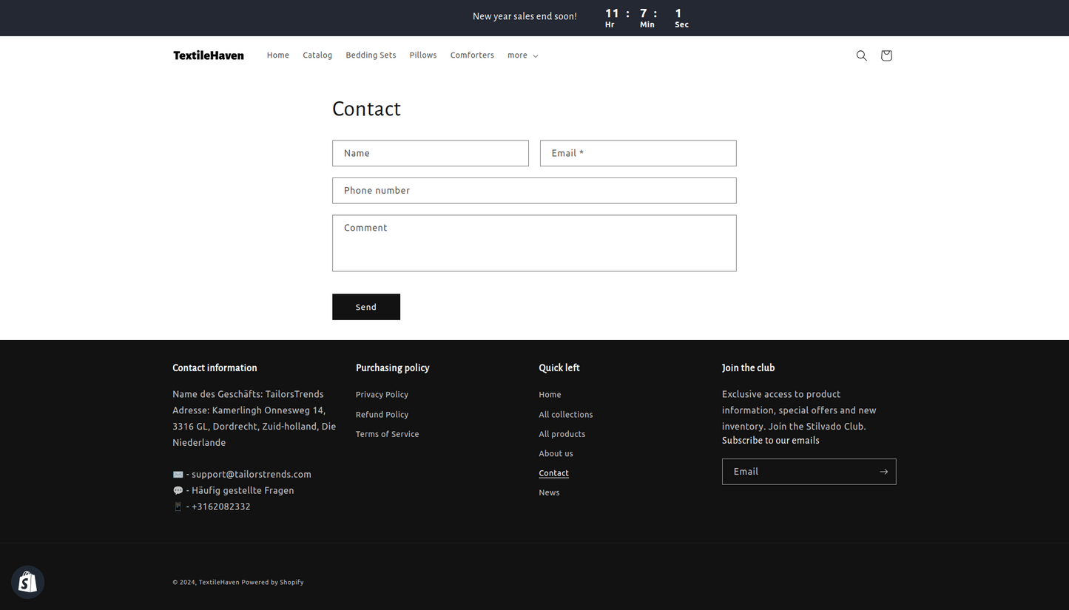Click the TextileHaven logo

click(209, 55)
